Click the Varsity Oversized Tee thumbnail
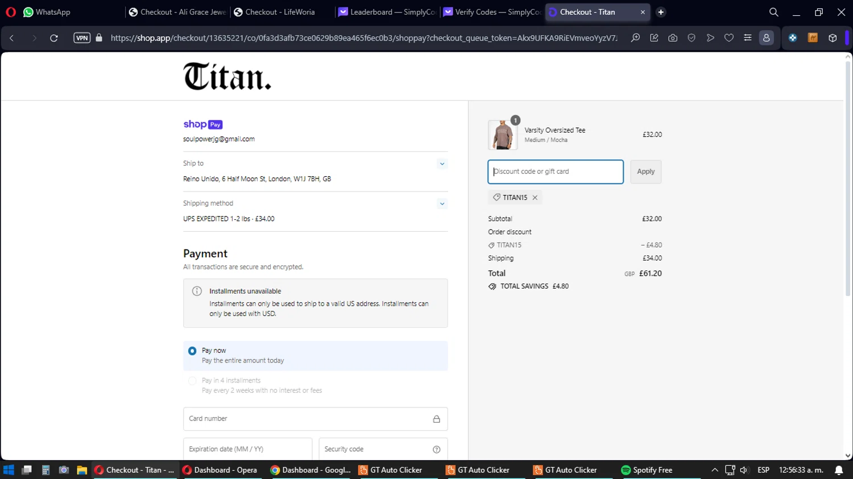The width and height of the screenshot is (853, 479). [503, 135]
